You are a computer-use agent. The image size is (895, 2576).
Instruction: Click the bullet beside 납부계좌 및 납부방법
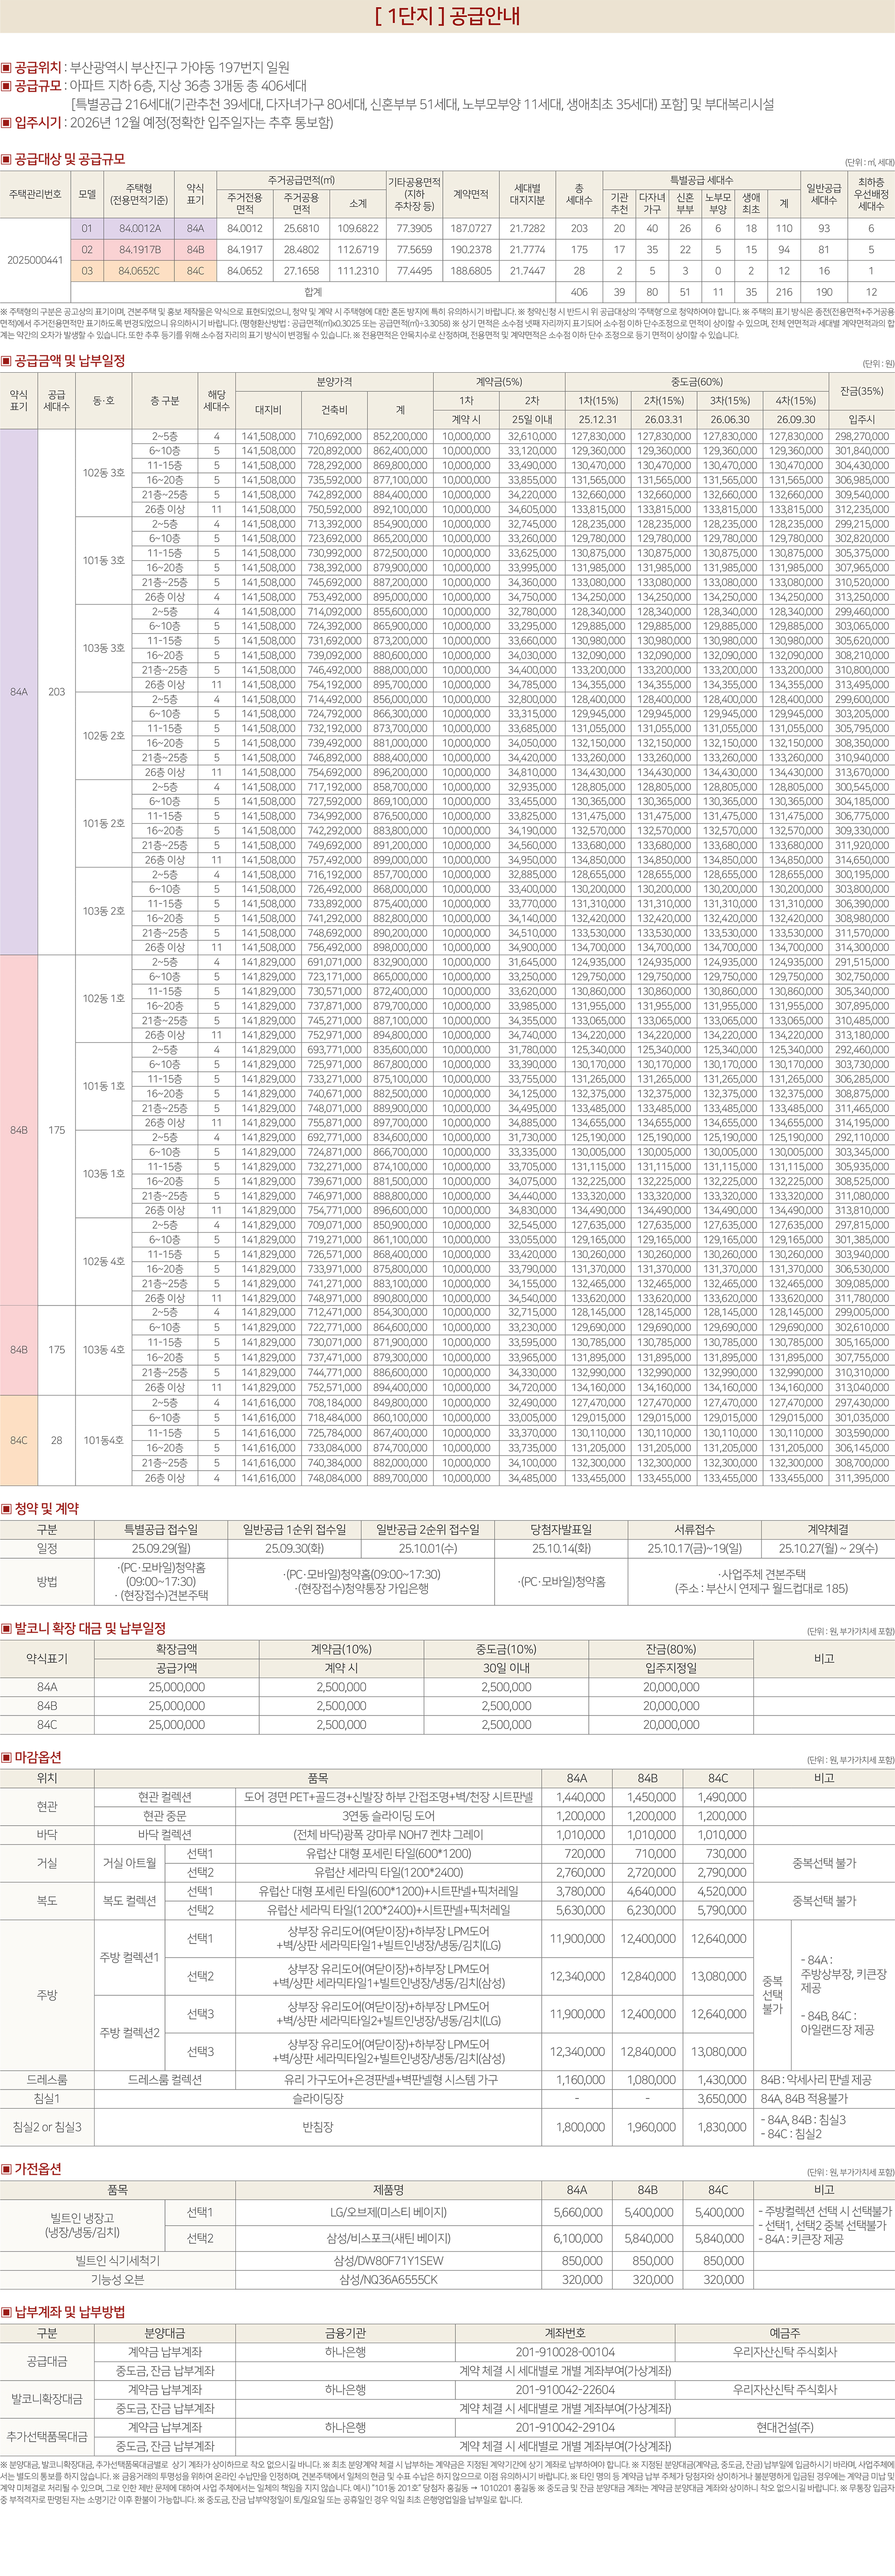click(6, 2313)
